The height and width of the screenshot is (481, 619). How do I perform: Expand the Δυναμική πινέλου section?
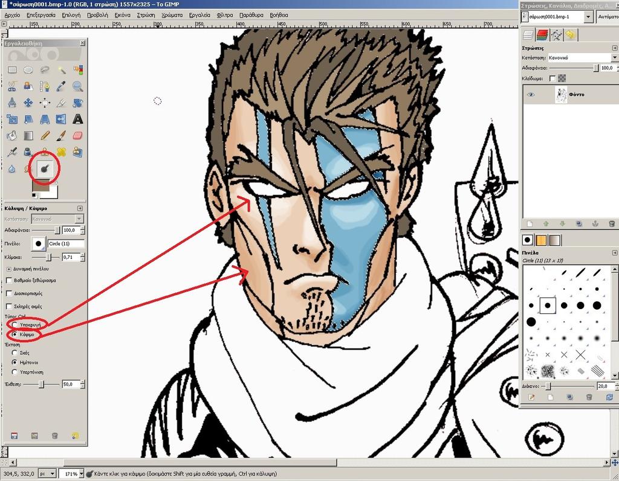(x=8, y=269)
